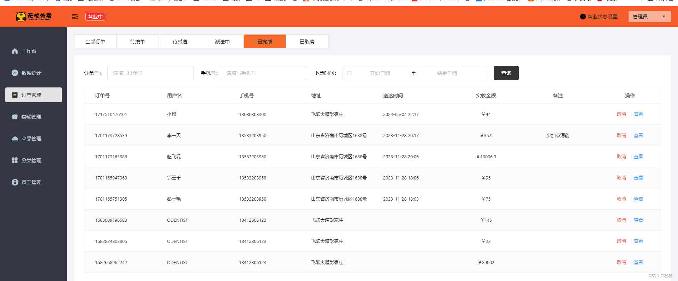Click the chart icon for 数据统计
678x281 pixels.
15,73
